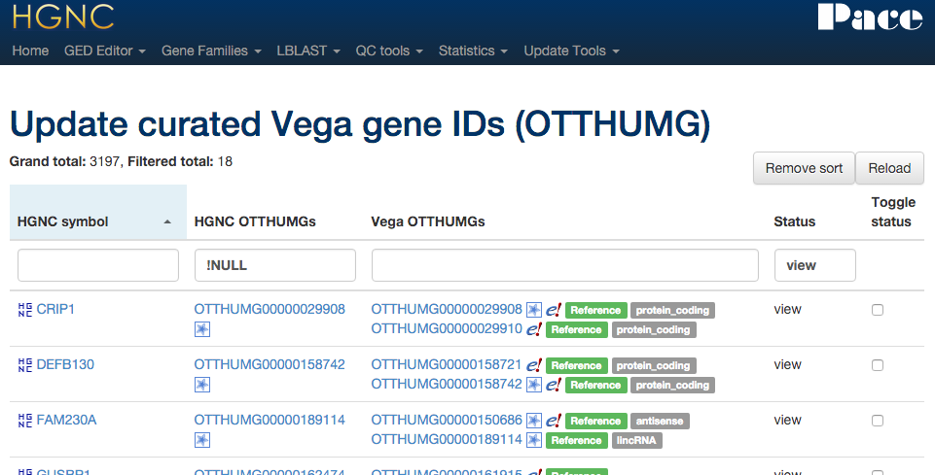Open the Statistics menu
935x475 pixels.
[473, 51]
